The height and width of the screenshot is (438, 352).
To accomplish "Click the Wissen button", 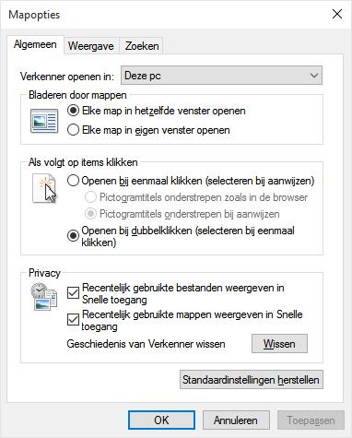I will click(x=279, y=344).
